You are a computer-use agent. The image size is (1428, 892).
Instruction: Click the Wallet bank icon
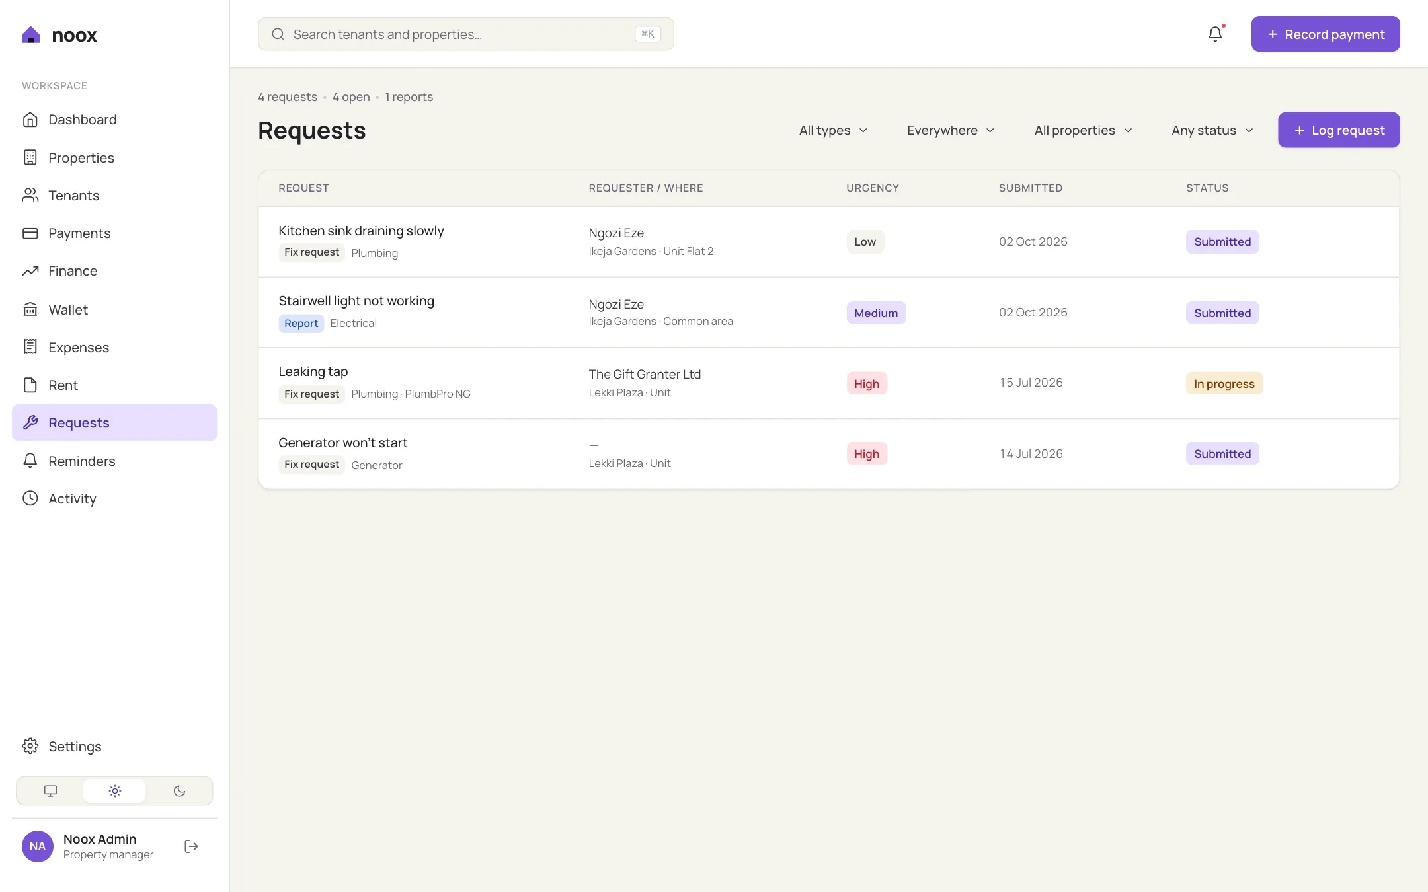[x=30, y=309]
